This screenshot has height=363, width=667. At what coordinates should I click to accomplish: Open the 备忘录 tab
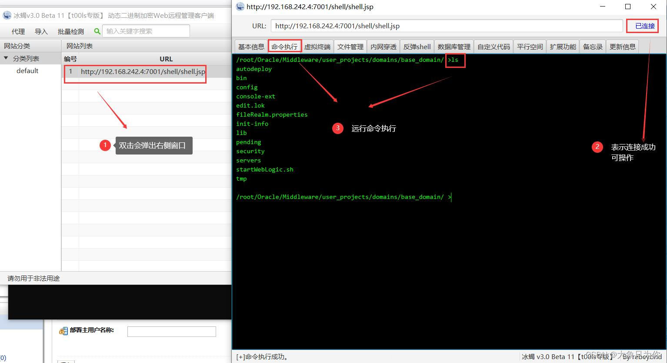coord(593,47)
